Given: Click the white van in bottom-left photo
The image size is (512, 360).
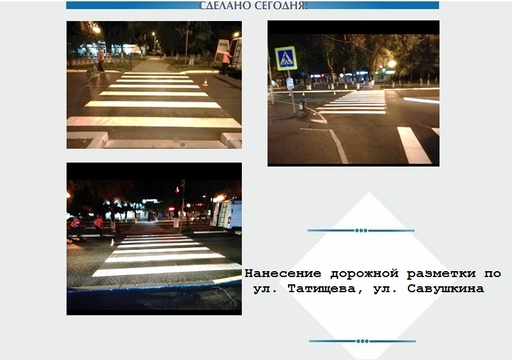Looking at the screenshot, I should tap(227, 215).
